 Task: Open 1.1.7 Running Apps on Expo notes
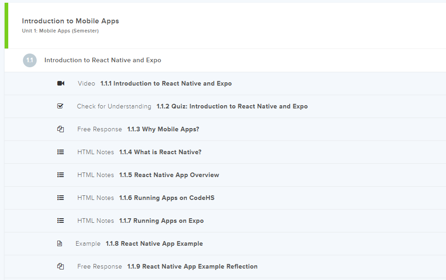(x=161, y=221)
